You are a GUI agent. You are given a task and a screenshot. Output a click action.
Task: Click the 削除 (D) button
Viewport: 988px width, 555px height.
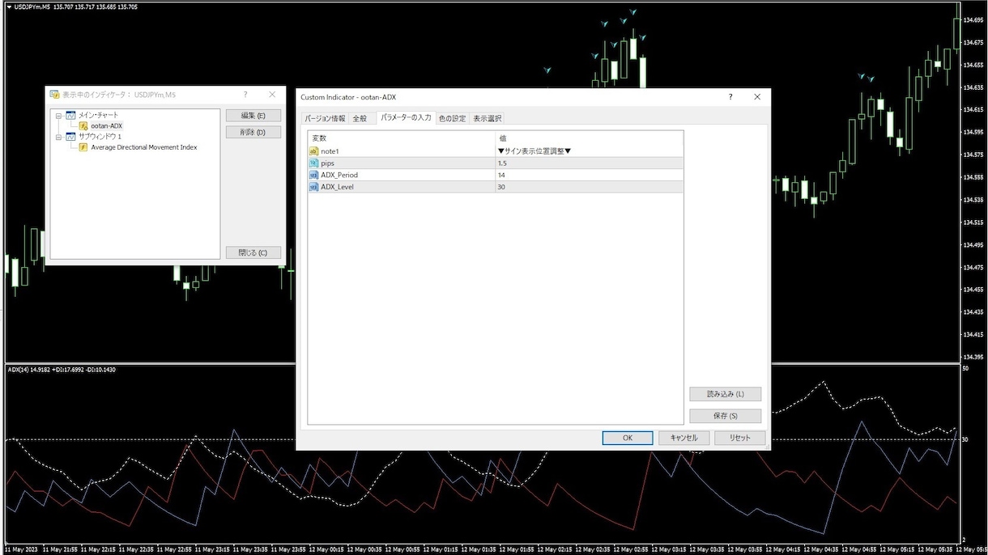[253, 132]
